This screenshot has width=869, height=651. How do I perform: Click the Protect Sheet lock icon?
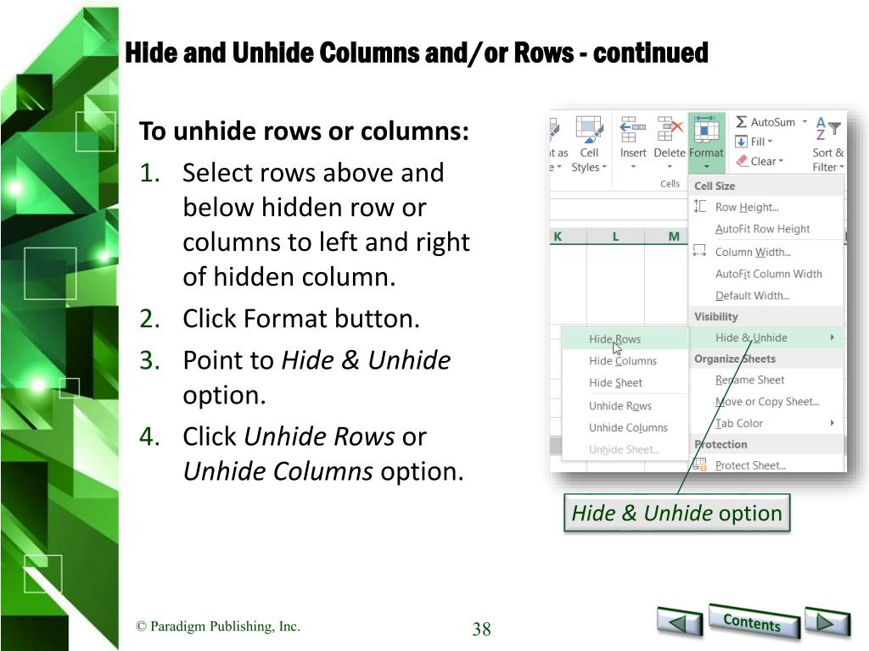[700, 465]
